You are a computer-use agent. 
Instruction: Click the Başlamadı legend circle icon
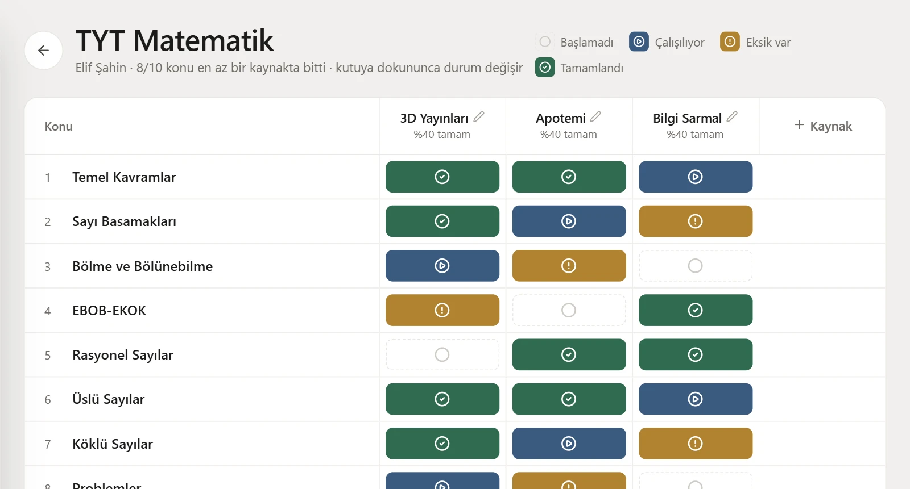point(545,41)
